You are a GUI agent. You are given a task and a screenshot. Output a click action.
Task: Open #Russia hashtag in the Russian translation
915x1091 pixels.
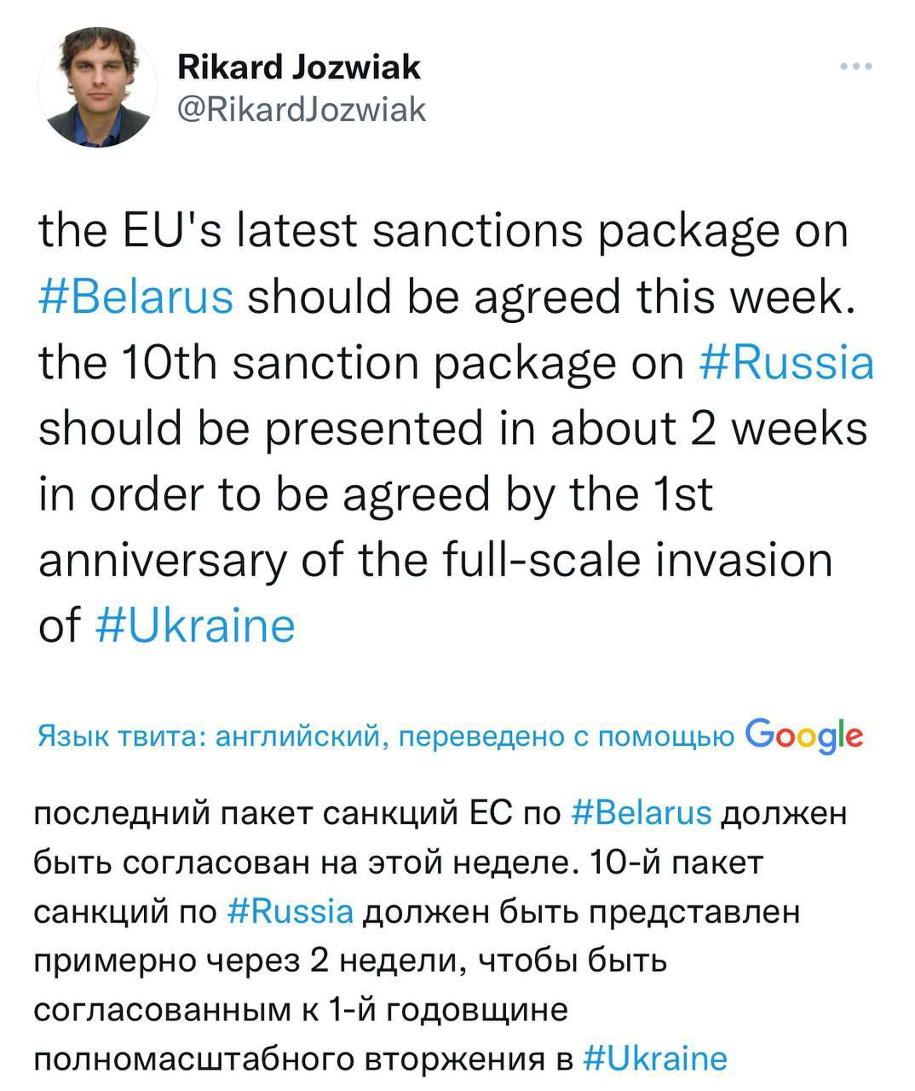[x=291, y=911]
